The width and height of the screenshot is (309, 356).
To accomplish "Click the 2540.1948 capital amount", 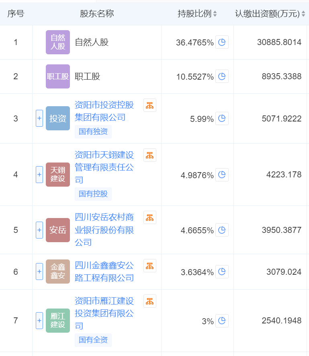I will click(x=282, y=321).
